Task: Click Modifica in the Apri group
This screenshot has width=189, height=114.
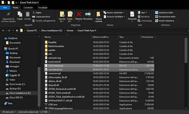Action: click(144, 17)
